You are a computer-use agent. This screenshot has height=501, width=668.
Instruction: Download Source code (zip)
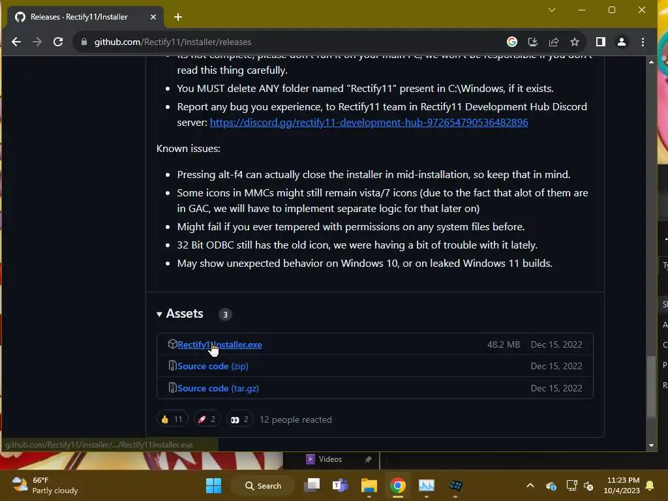pyautogui.click(x=213, y=366)
